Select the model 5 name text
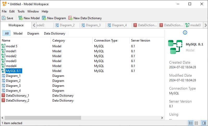208x126 pixels. tap(11, 46)
